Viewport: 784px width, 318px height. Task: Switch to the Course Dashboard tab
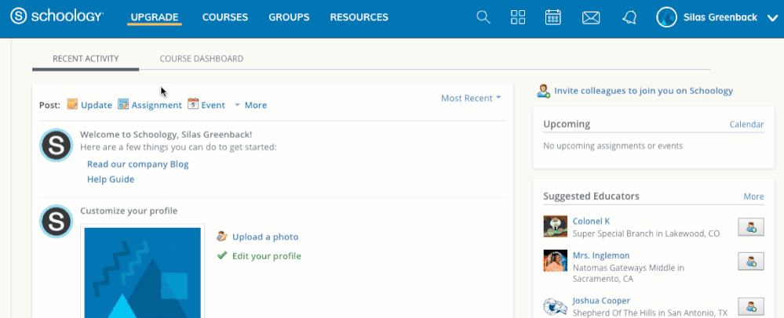(x=202, y=59)
